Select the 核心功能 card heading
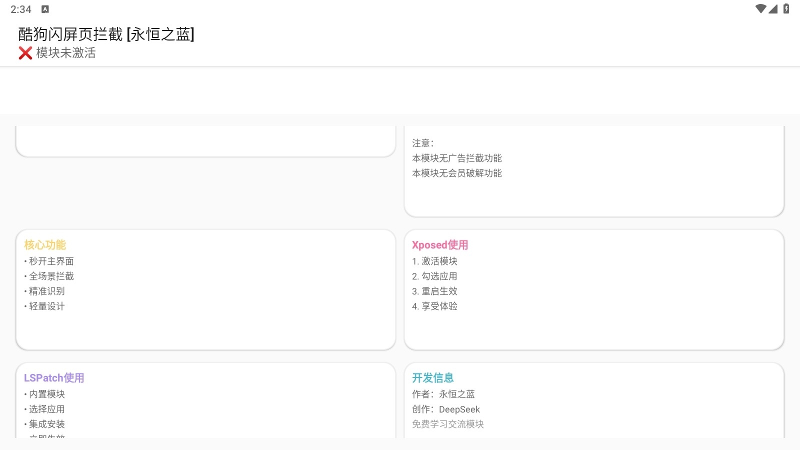This screenshot has height=450, width=800. pos(45,245)
